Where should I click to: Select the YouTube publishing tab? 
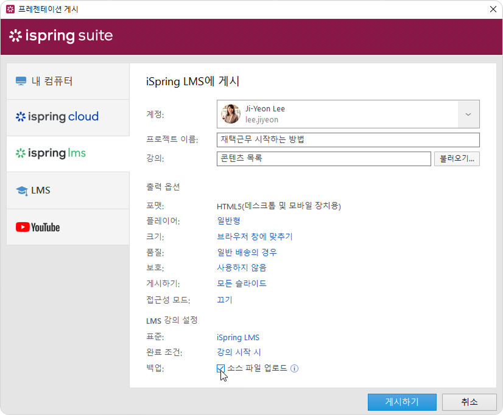[68, 227]
